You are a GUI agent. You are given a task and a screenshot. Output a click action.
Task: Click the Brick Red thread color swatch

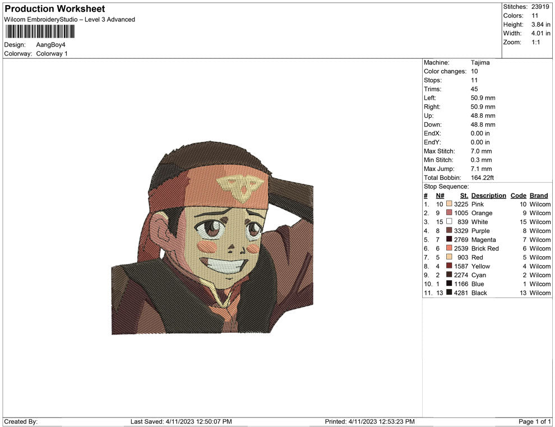pos(449,248)
